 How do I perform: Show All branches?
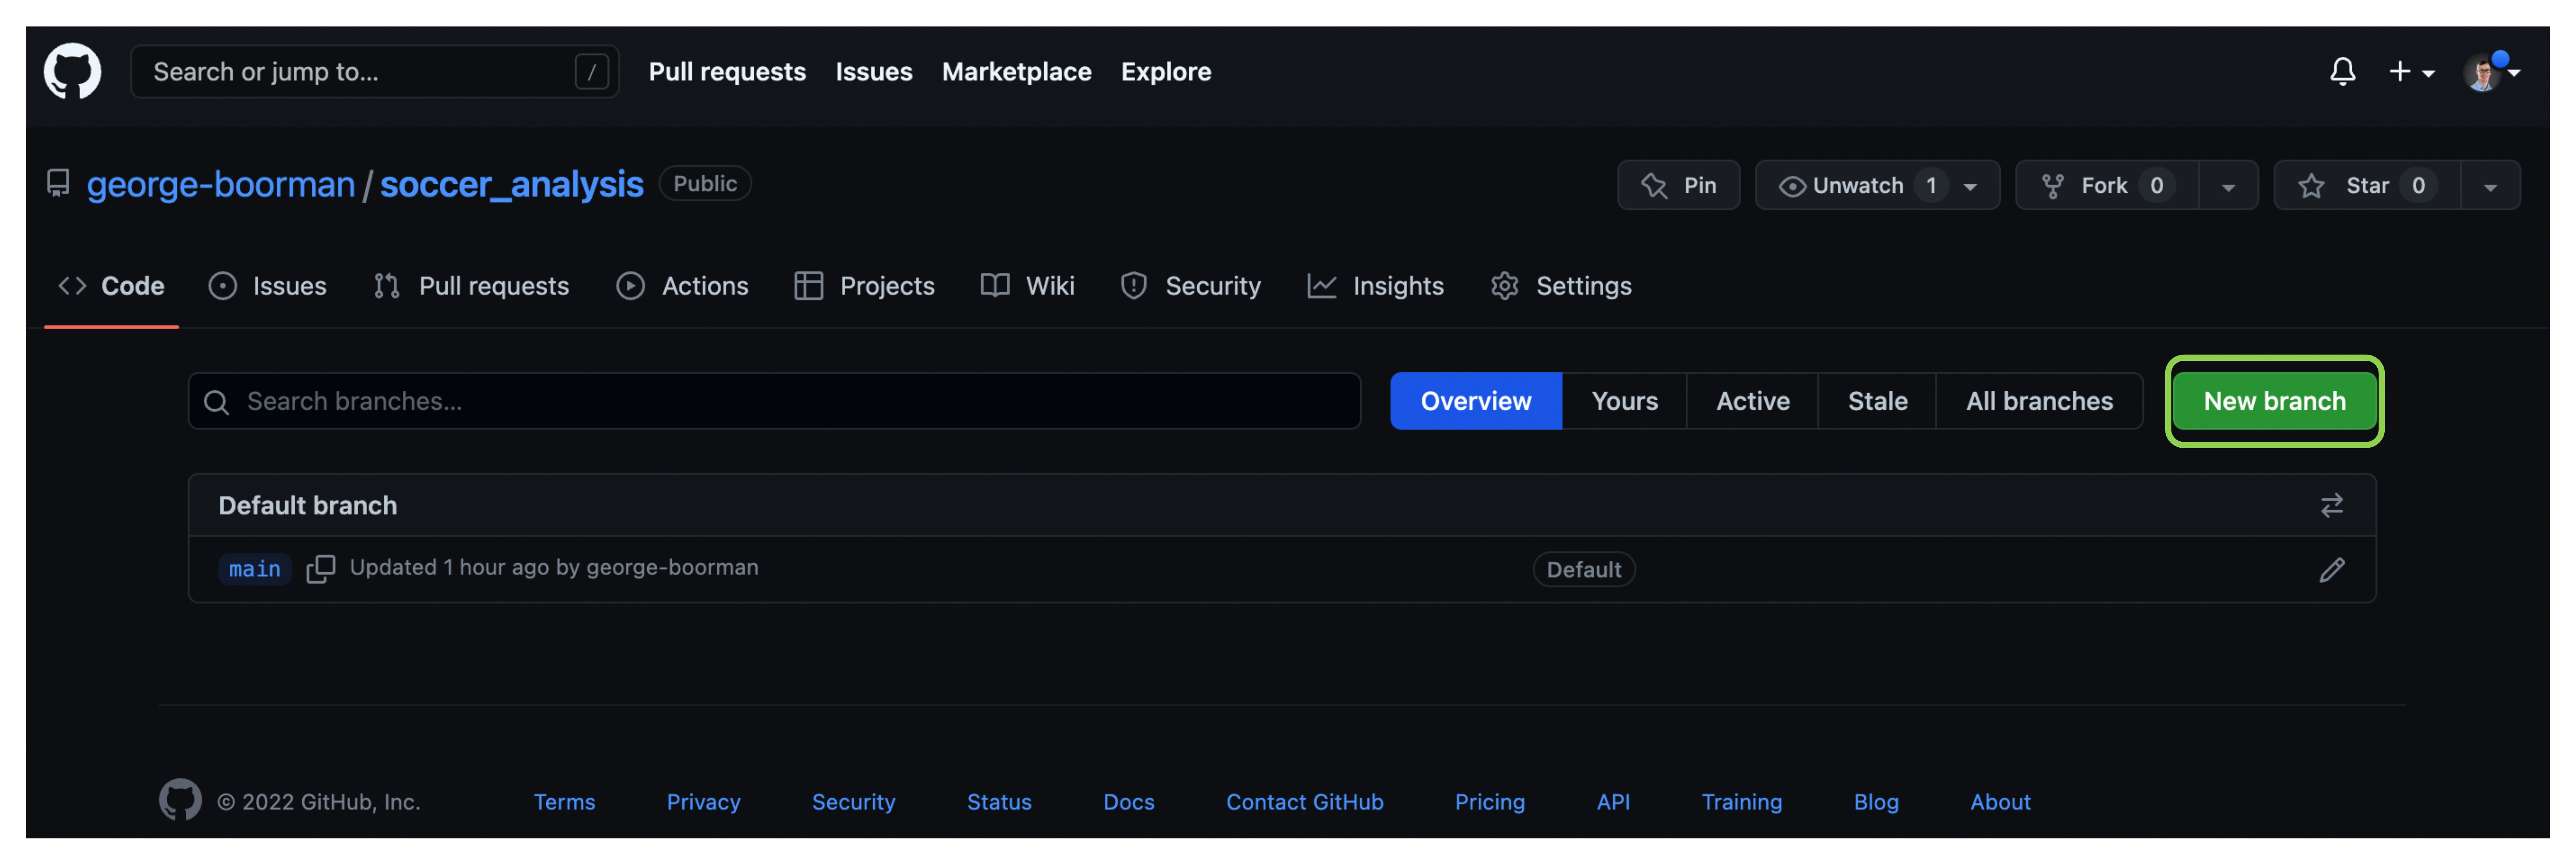[x=2039, y=402]
